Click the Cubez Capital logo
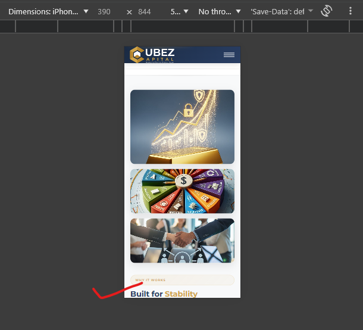The image size is (363, 330). pyautogui.click(x=152, y=55)
